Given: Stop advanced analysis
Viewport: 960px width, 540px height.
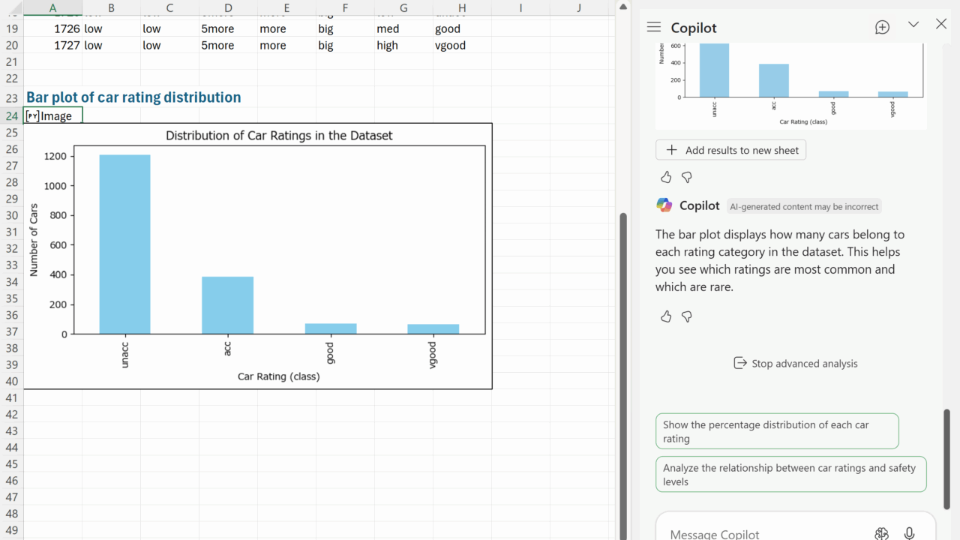Looking at the screenshot, I should (795, 363).
